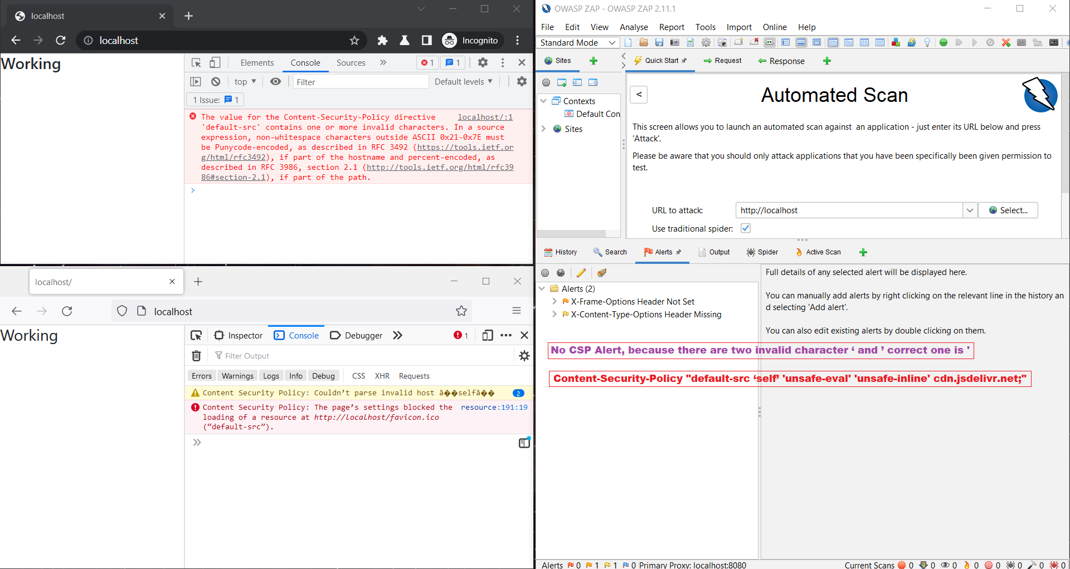Collapse Contexts tree node in ZAP
Image resolution: width=1070 pixels, height=569 pixels.
(x=543, y=101)
